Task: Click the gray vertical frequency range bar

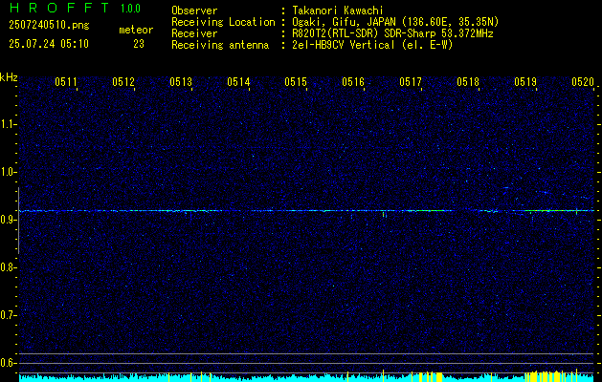Action: 18,221
